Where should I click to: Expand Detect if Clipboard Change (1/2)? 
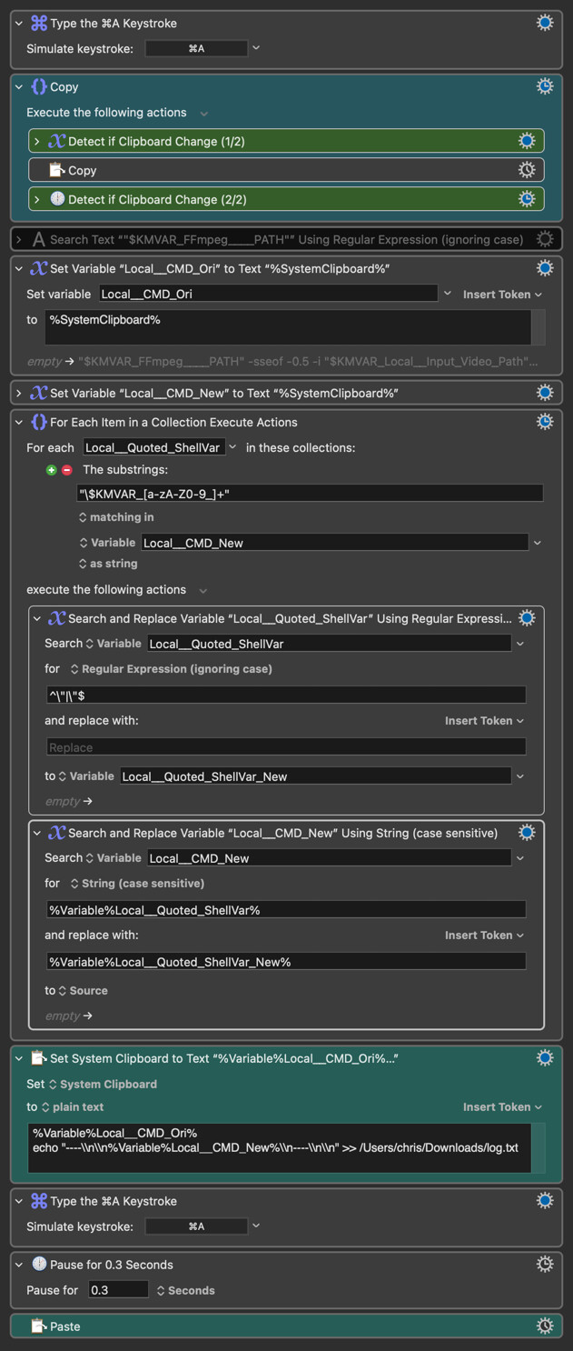37,141
